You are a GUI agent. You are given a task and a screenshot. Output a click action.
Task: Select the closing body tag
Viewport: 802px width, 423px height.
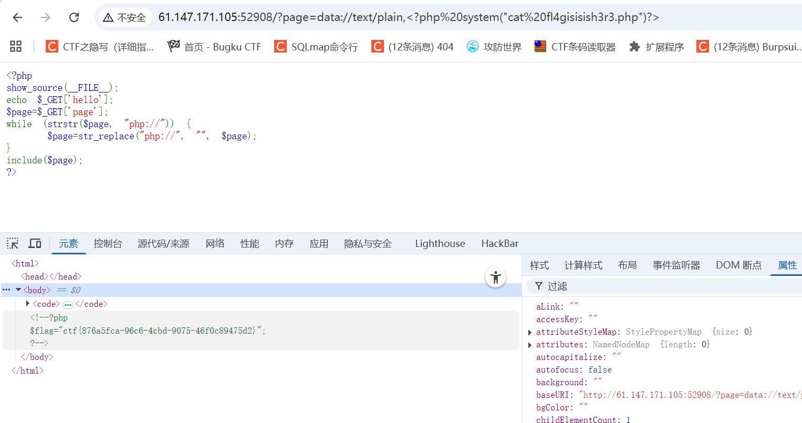(37, 357)
